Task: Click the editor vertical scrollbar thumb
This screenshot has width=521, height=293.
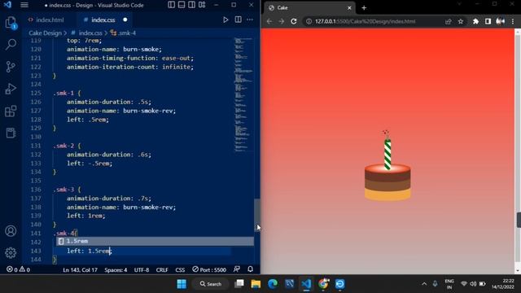Action: point(257,215)
